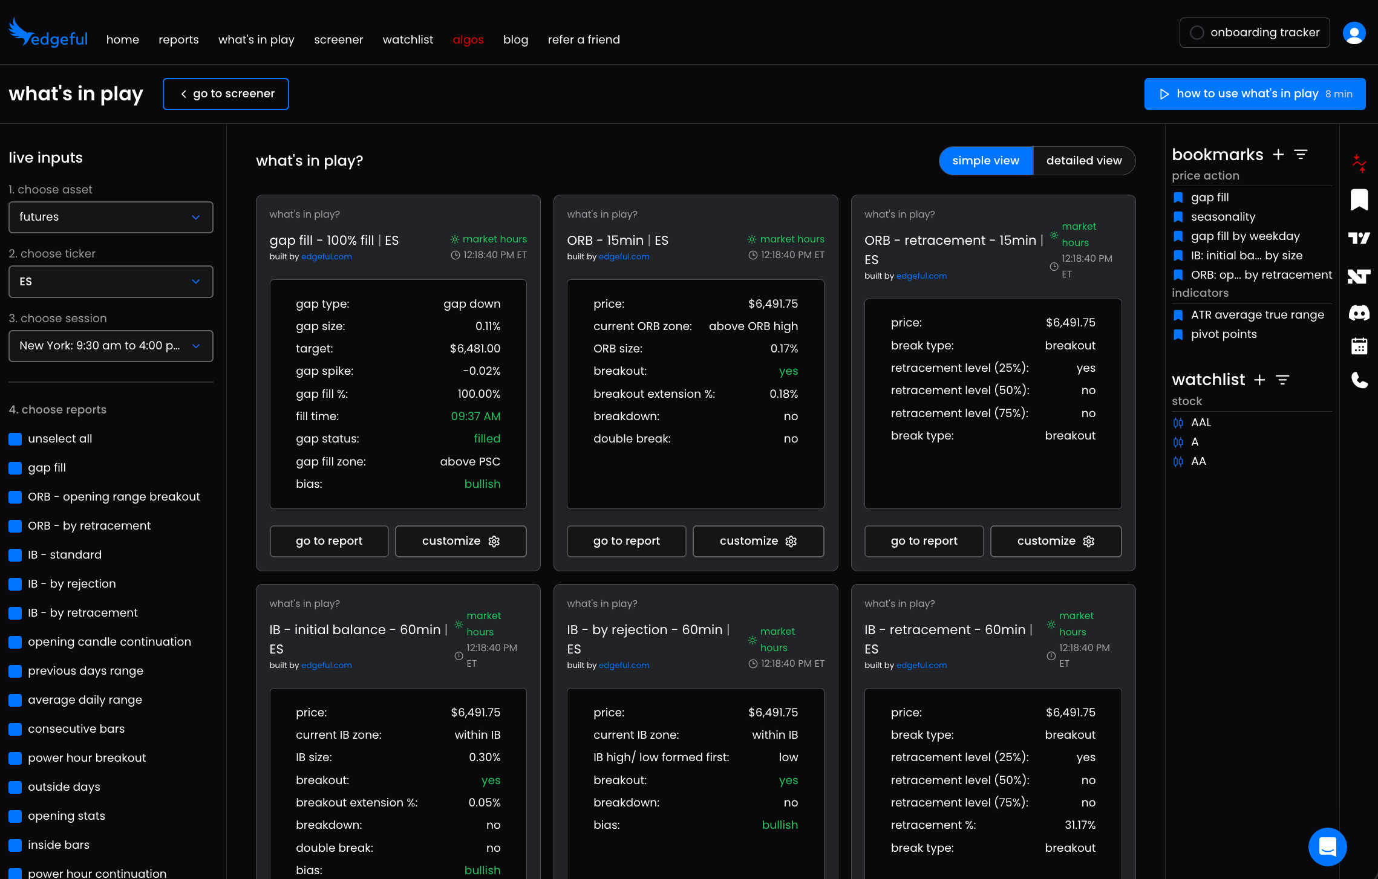Uncheck the gap fill report checkbox
The height and width of the screenshot is (879, 1378).
(15, 468)
